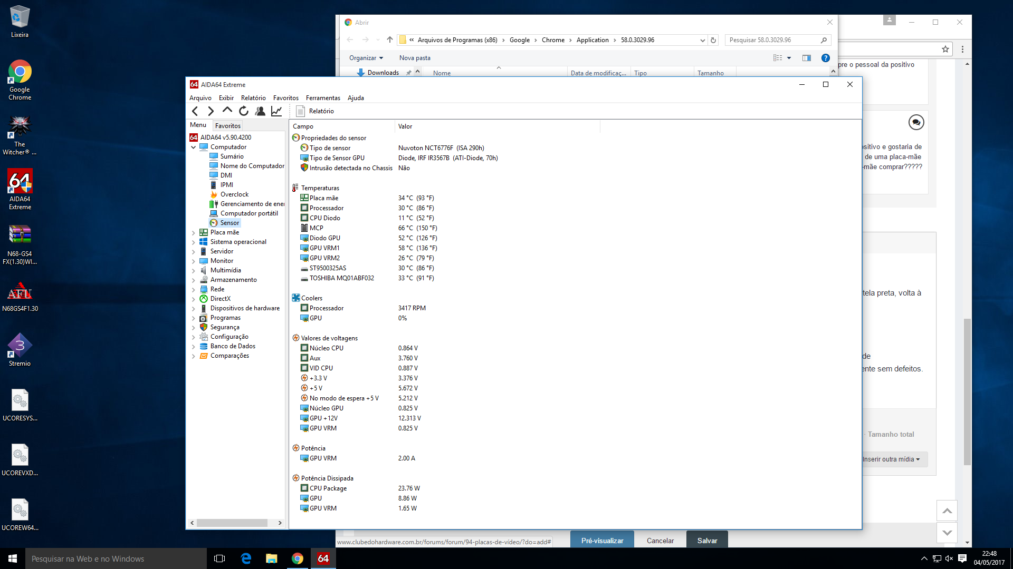Viewport: 1013px width, 569px height.
Task: Select the MCP temperature row
Action: point(369,228)
